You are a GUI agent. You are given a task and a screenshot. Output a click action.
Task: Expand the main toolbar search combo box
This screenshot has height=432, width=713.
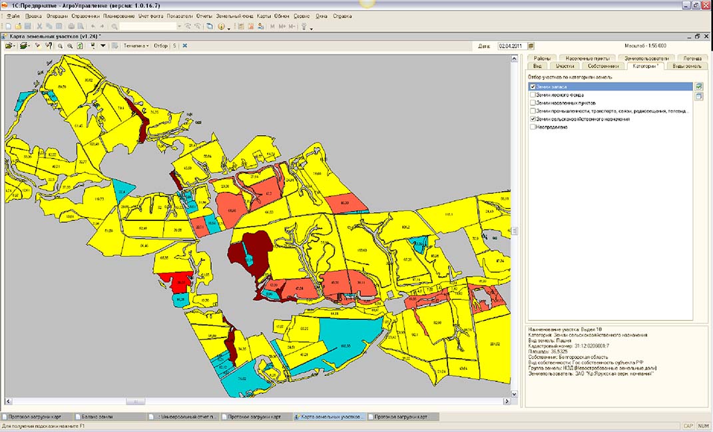point(179,27)
